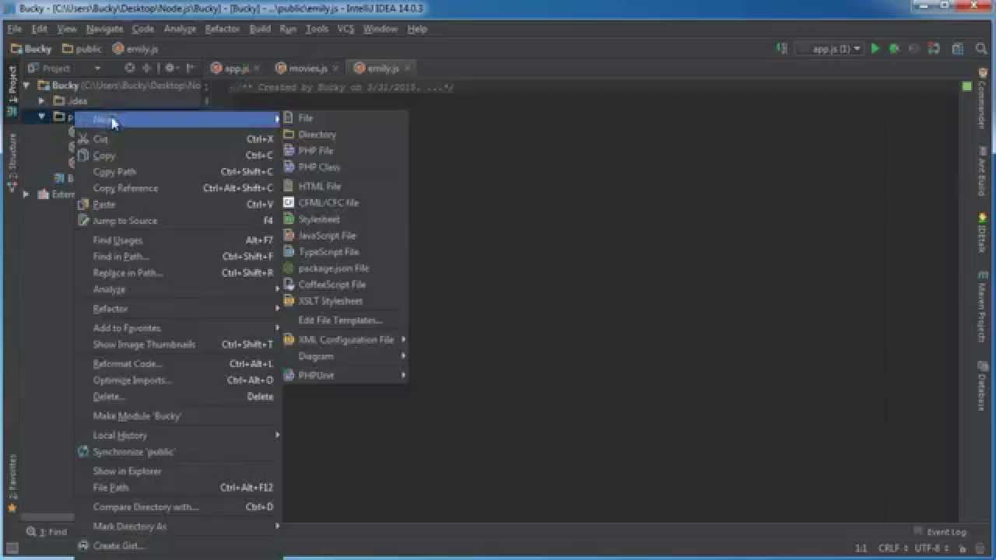Click public breadcrumb in navigation bar
Viewport: 996px width, 560px height.
click(82, 49)
